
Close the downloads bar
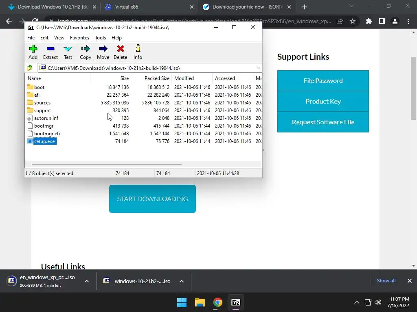410,281
